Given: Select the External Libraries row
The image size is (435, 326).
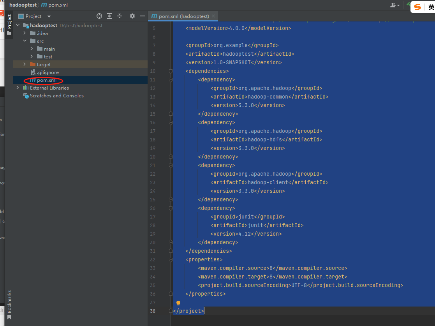Looking at the screenshot, I should pyautogui.click(x=81, y=88).
